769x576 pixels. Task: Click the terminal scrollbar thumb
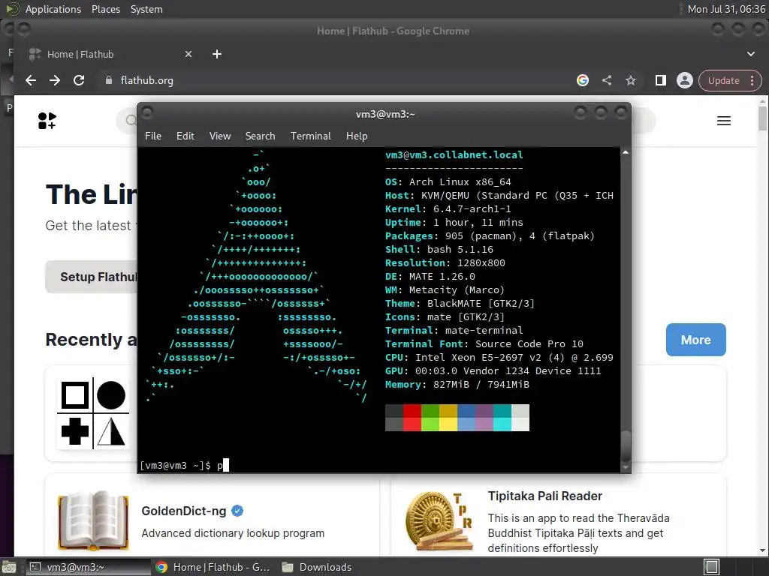pos(626,445)
